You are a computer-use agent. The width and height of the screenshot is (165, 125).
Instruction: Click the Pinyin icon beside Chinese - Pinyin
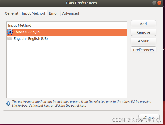point(10,32)
